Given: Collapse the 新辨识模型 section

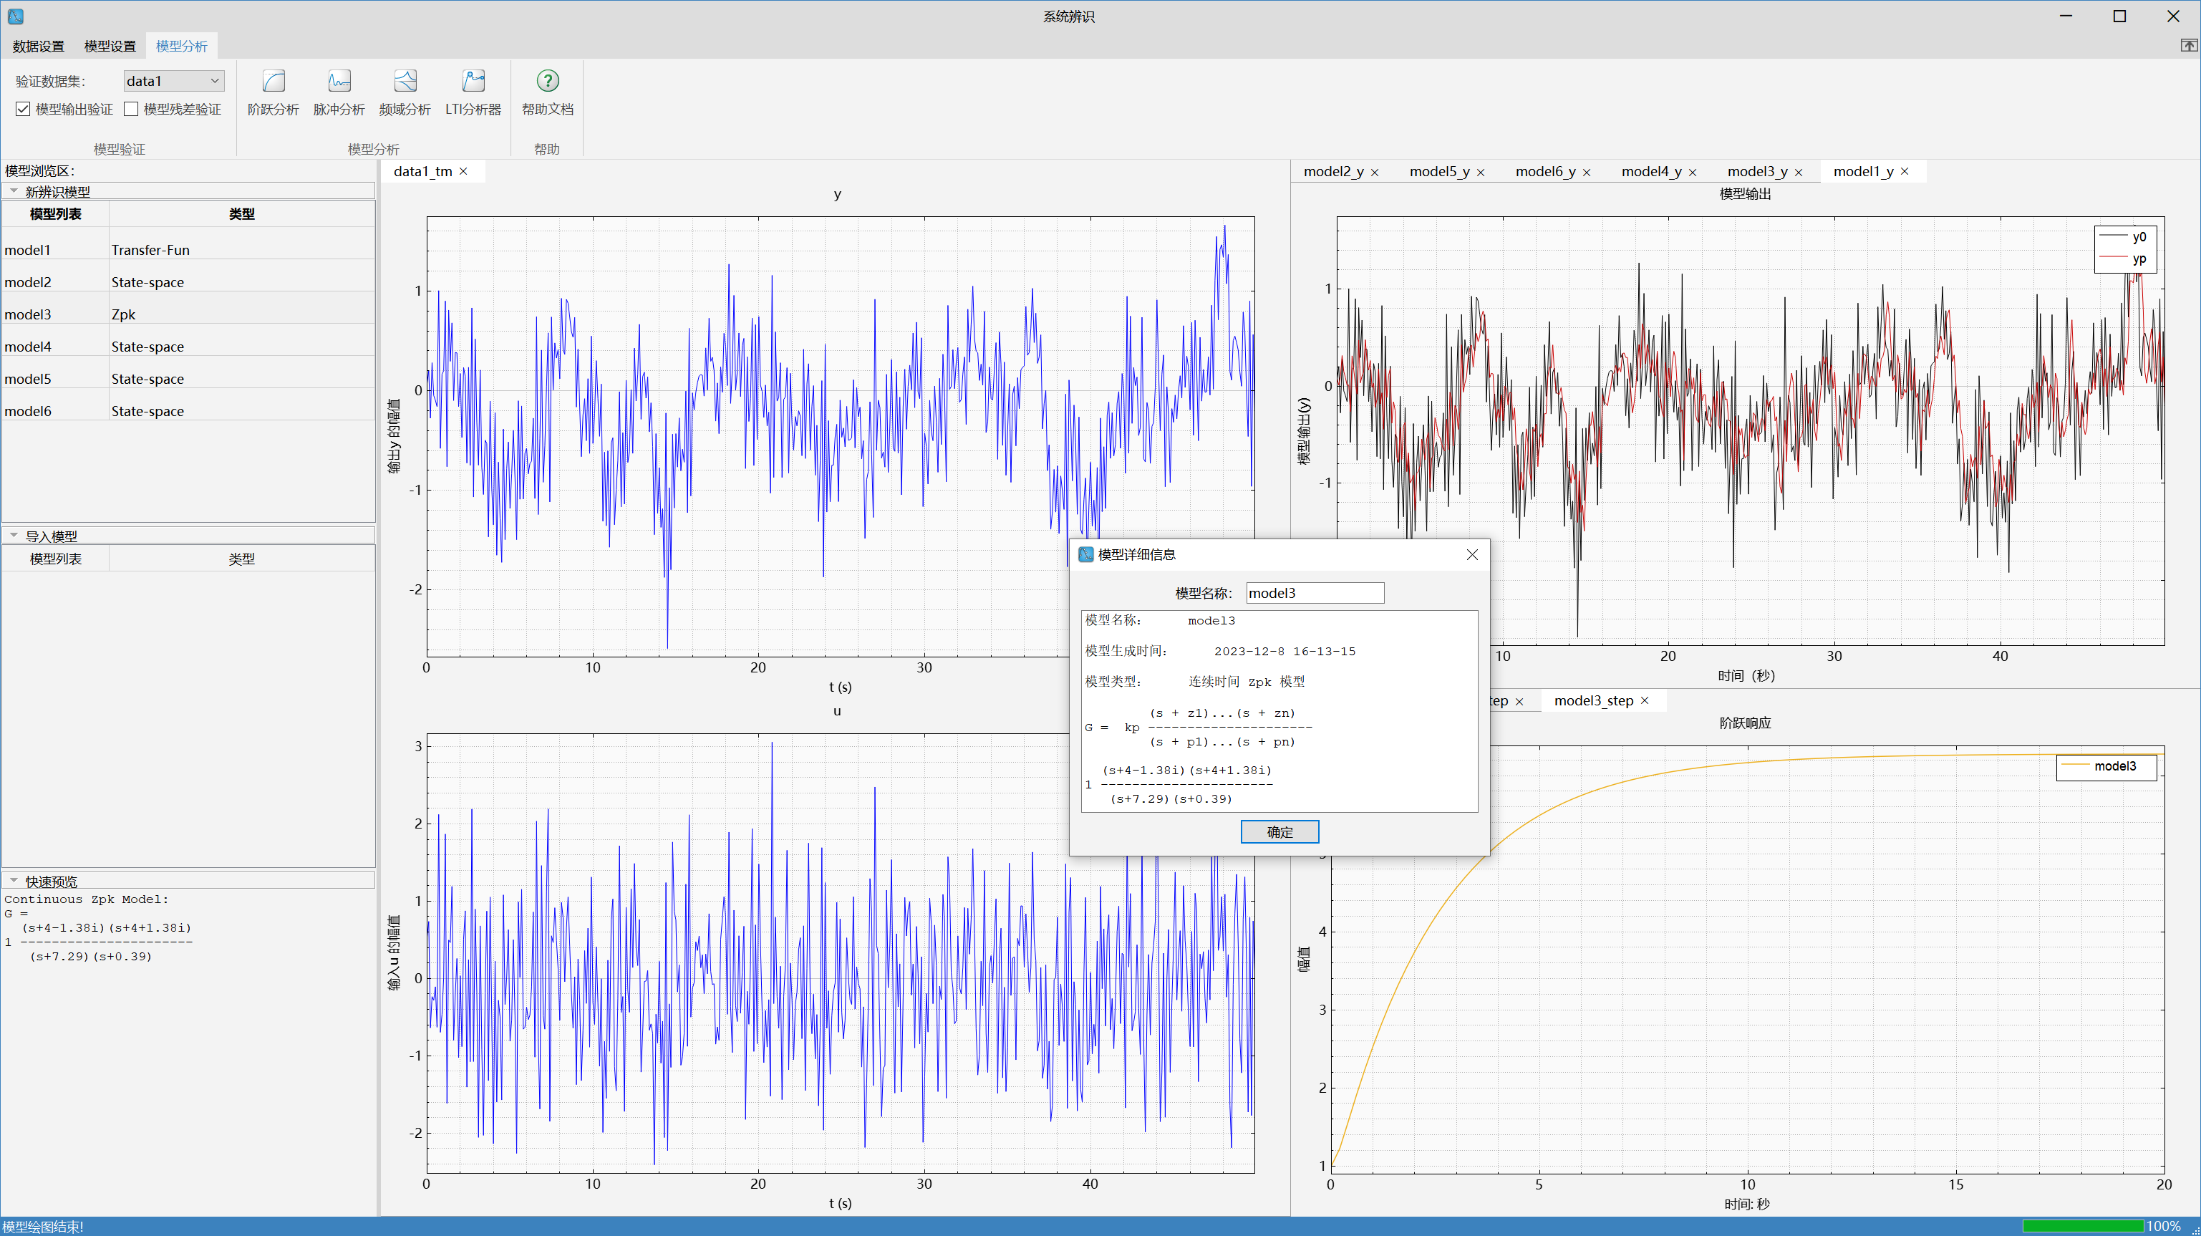Looking at the screenshot, I should pos(14,191).
